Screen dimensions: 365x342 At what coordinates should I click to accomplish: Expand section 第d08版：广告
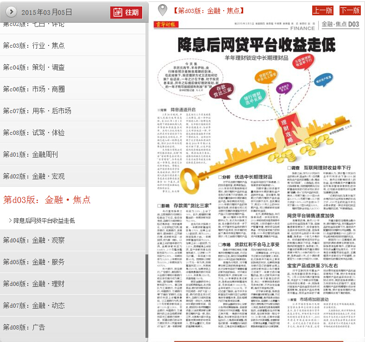coord(73,327)
